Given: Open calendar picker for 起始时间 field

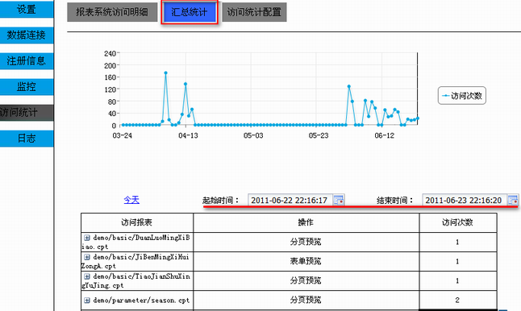Looking at the screenshot, I should [x=339, y=200].
